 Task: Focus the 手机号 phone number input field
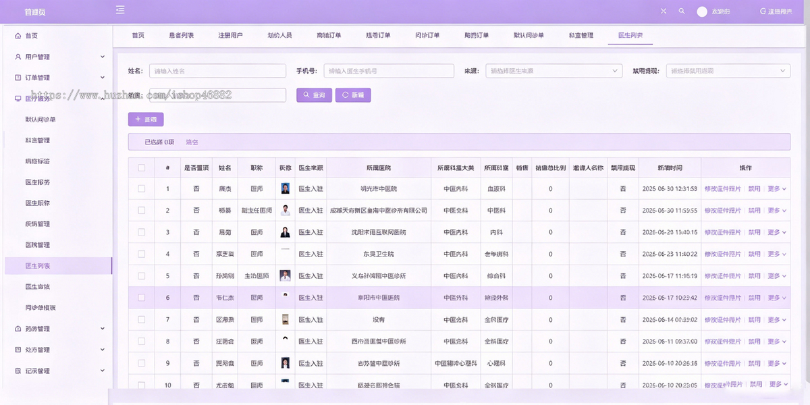(x=389, y=71)
